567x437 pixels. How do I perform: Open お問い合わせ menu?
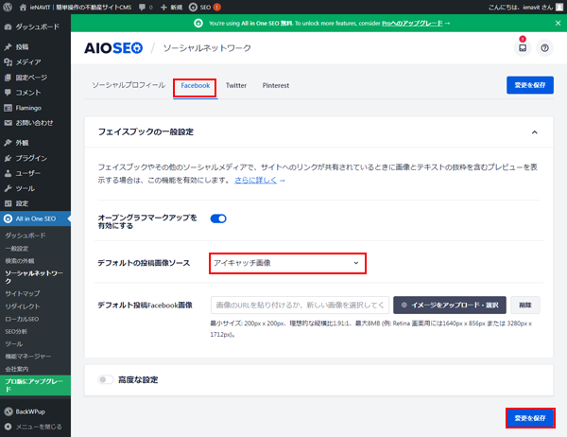[x=36, y=123]
